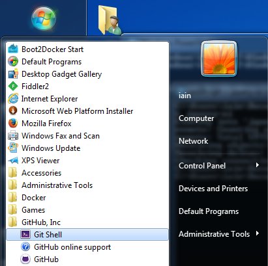Open Windows Update

click(51, 148)
